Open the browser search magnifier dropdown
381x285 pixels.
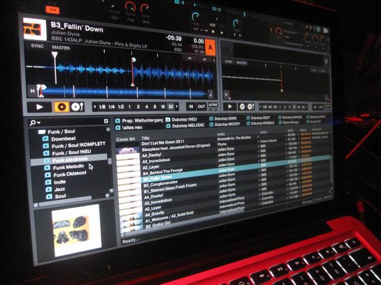click(x=35, y=123)
